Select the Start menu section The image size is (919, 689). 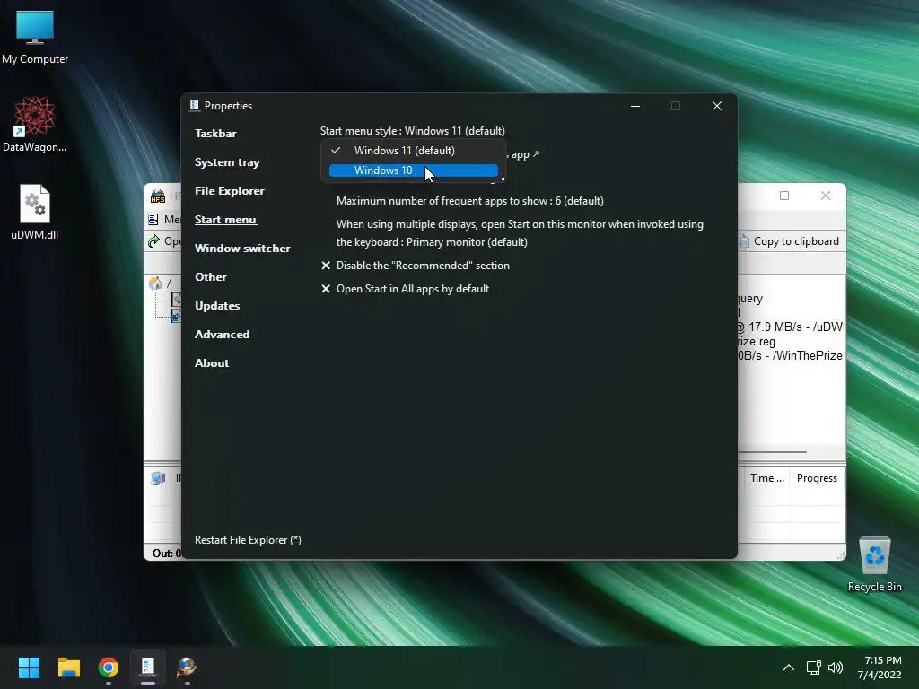tap(225, 220)
